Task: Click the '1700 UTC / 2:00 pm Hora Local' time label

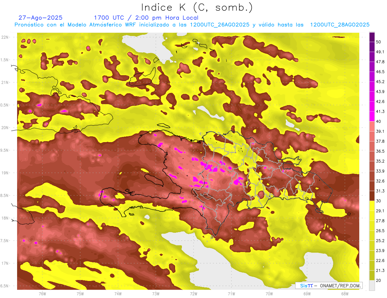Action: [x=146, y=18]
